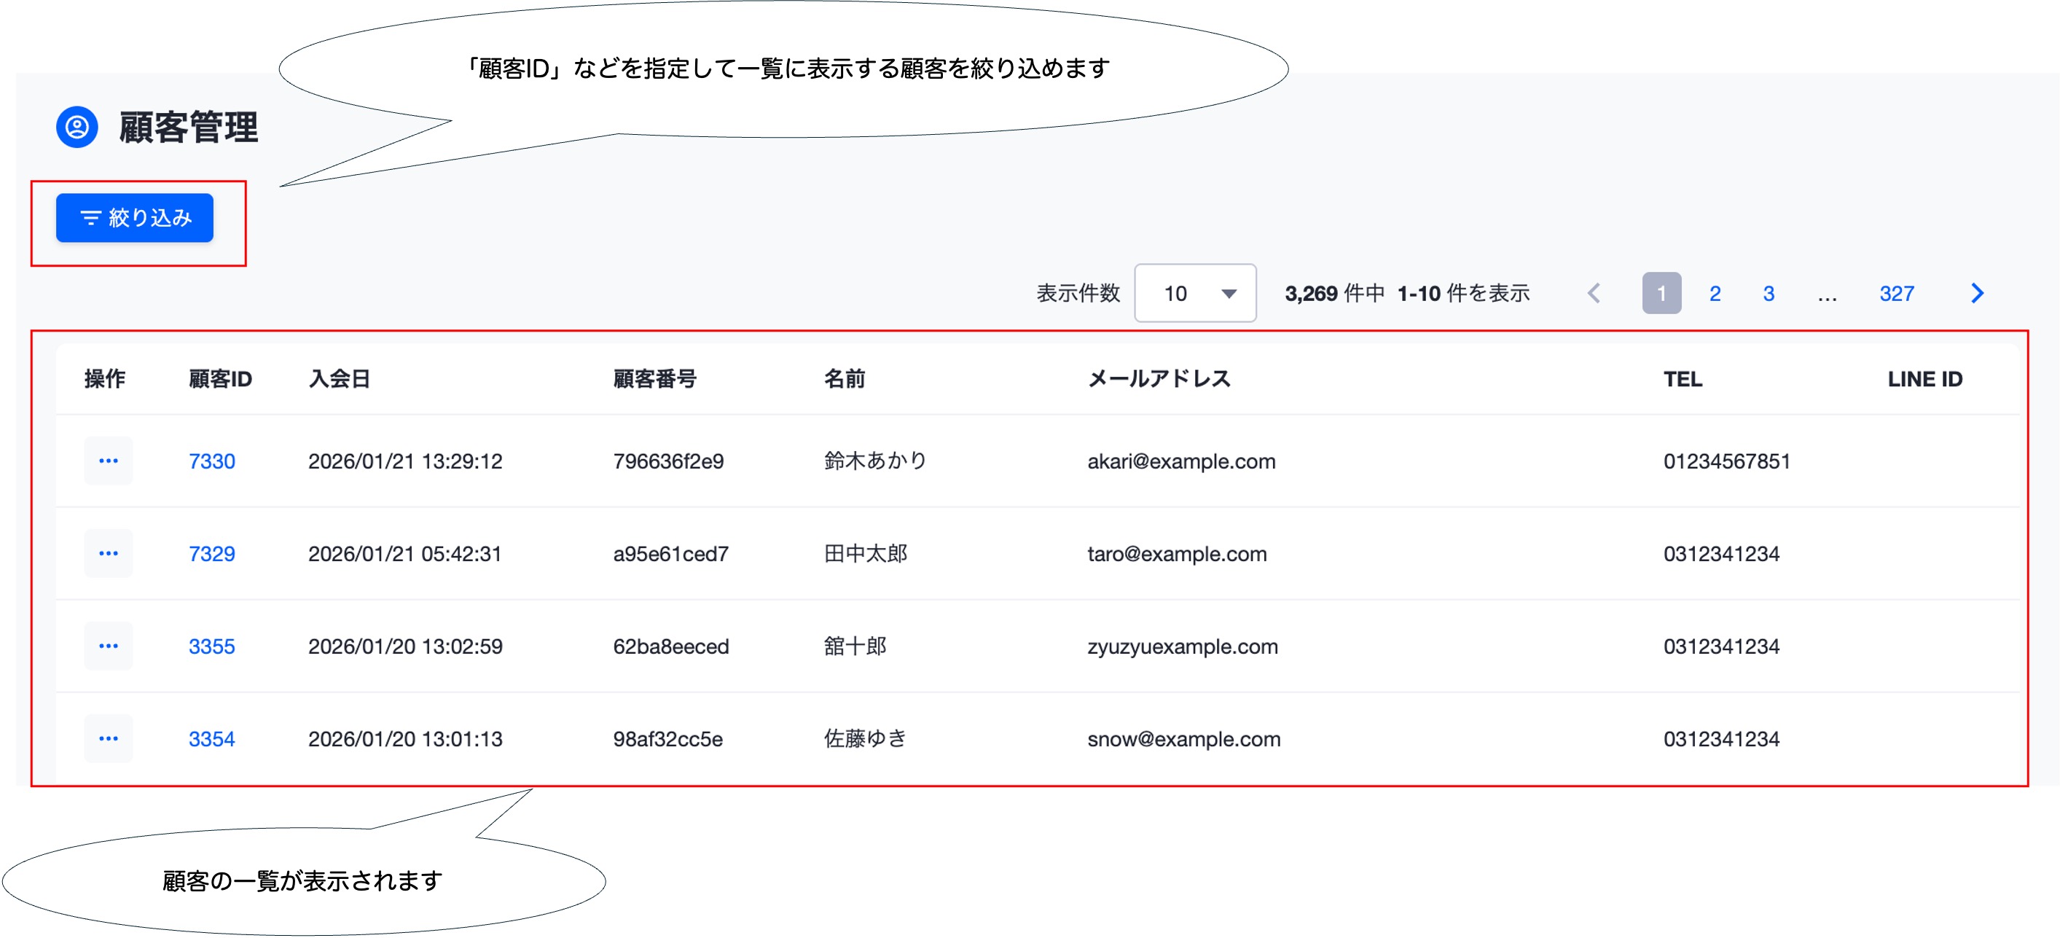Jump to last page 327
Viewport: 2060px width, 938px height.
[1897, 294]
